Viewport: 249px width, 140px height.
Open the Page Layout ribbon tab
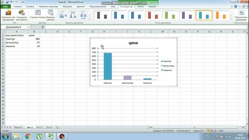click(x=48, y=7)
